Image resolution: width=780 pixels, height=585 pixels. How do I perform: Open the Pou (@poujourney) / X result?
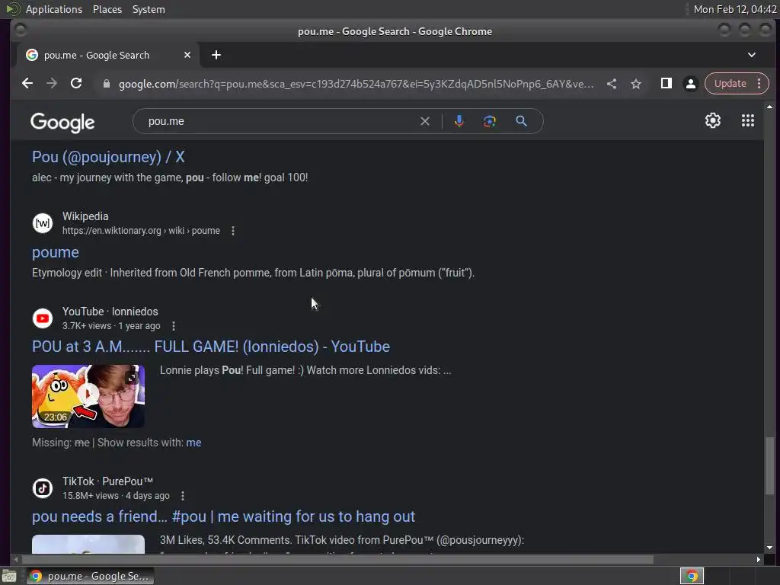(x=108, y=157)
